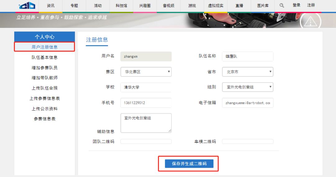Expand the 组别 dropdown

click(x=248, y=87)
